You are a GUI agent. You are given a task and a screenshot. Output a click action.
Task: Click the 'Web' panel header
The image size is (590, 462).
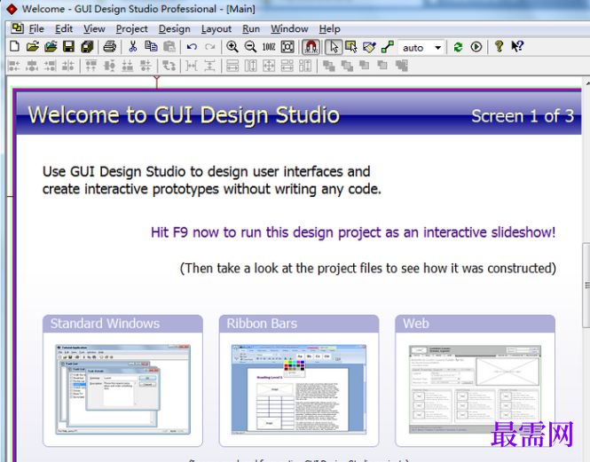475,324
